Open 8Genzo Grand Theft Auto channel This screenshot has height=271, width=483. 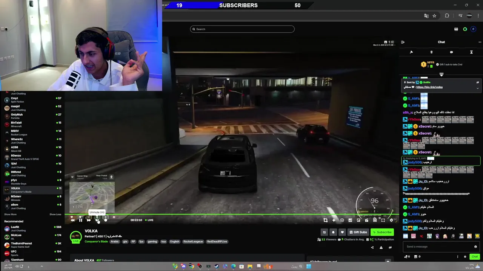32,157
